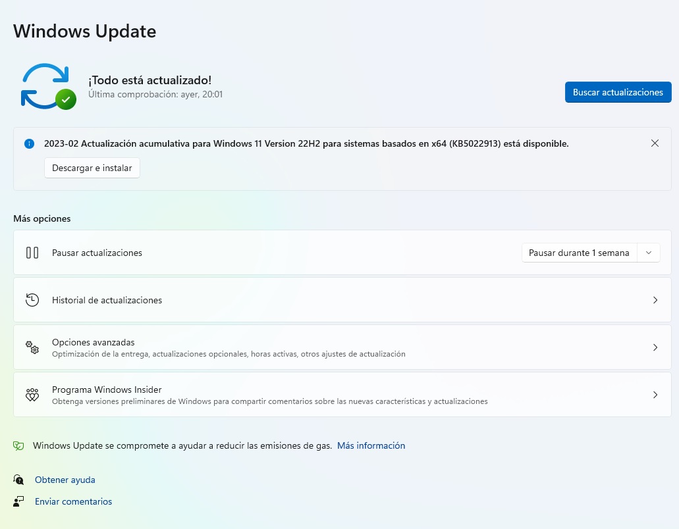Image resolution: width=679 pixels, height=529 pixels.
Task: Click Descargar e instalar button
Action: tap(92, 168)
